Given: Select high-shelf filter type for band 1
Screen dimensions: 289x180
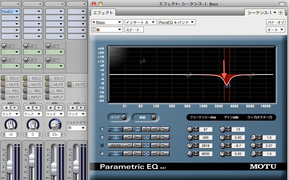Looking at the screenshot, I should [156, 129].
